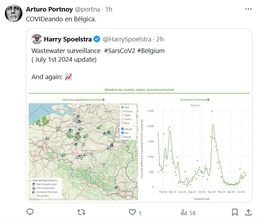Click the info icon beside geographical overview
The width and height of the screenshot is (258, 223).
(103, 100)
